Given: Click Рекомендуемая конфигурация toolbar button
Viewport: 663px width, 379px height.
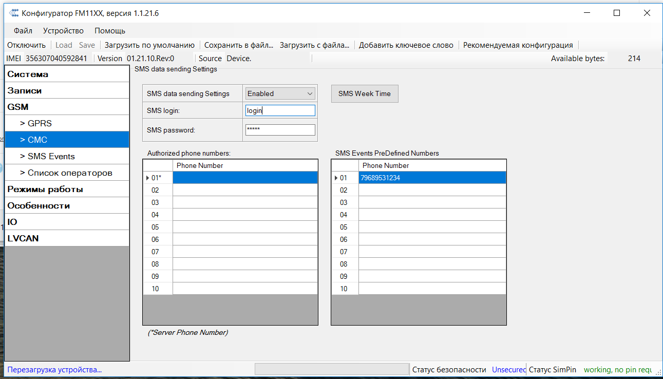Looking at the screenshot, I should tap(518, 45).
